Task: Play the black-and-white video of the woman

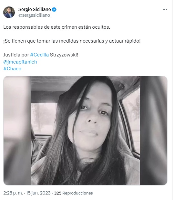Action: point(85,131)
